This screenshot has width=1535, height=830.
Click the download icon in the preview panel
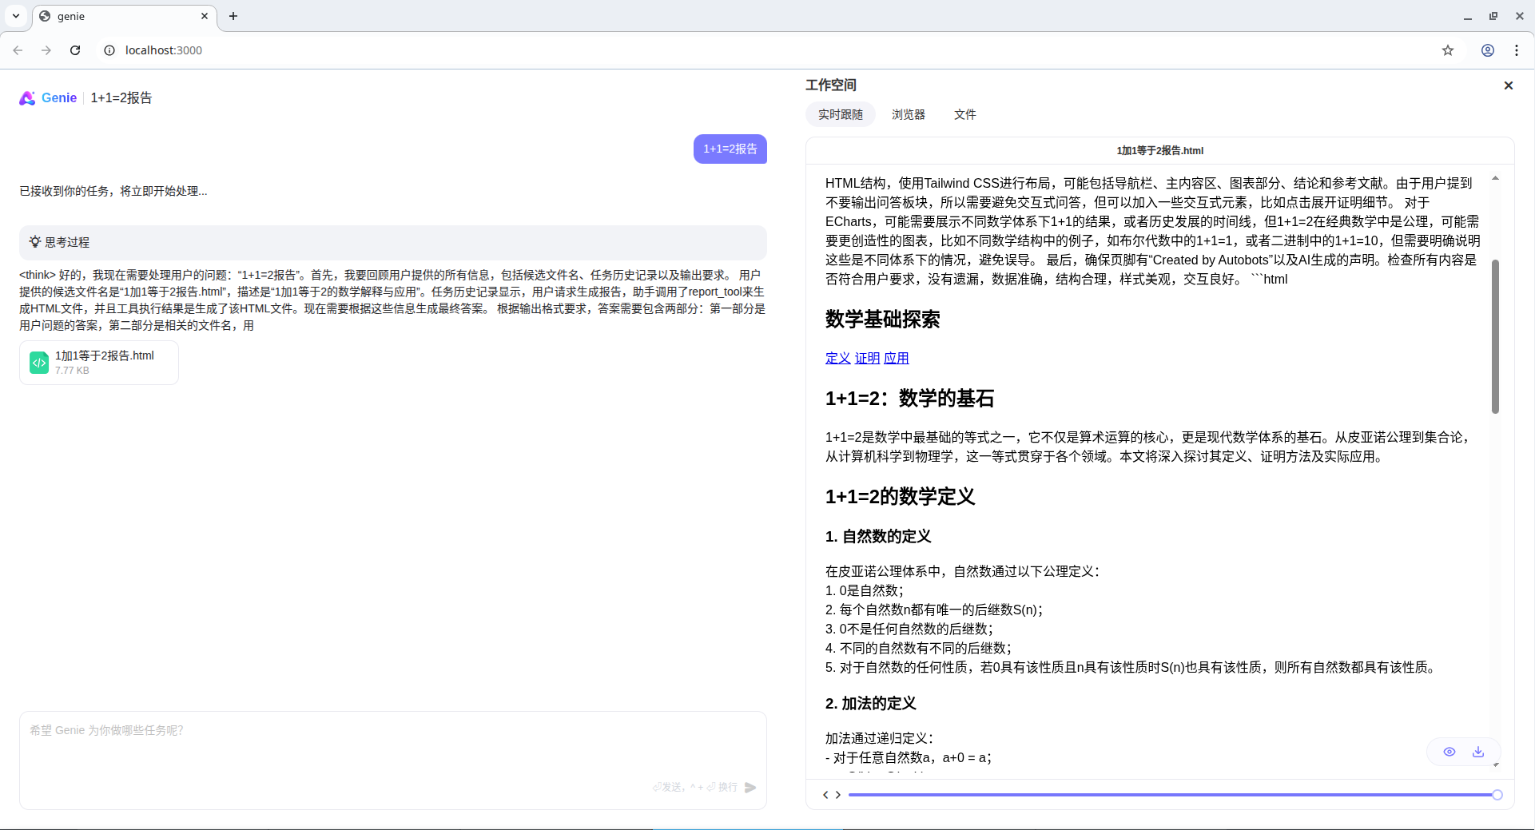coord(1477,752)
